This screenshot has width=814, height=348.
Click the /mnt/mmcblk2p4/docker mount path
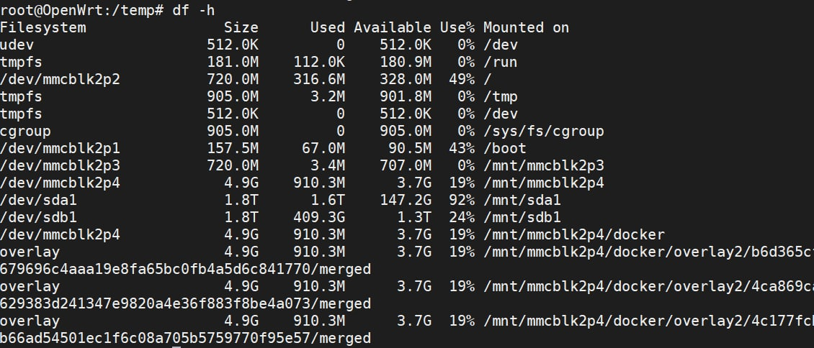[573, 234]
